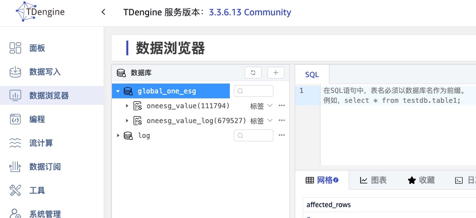Expand the log database node
Screen dimensions: 476x218
118,135
